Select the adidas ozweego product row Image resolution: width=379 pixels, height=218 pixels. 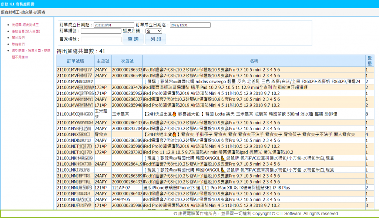point(254,81)
